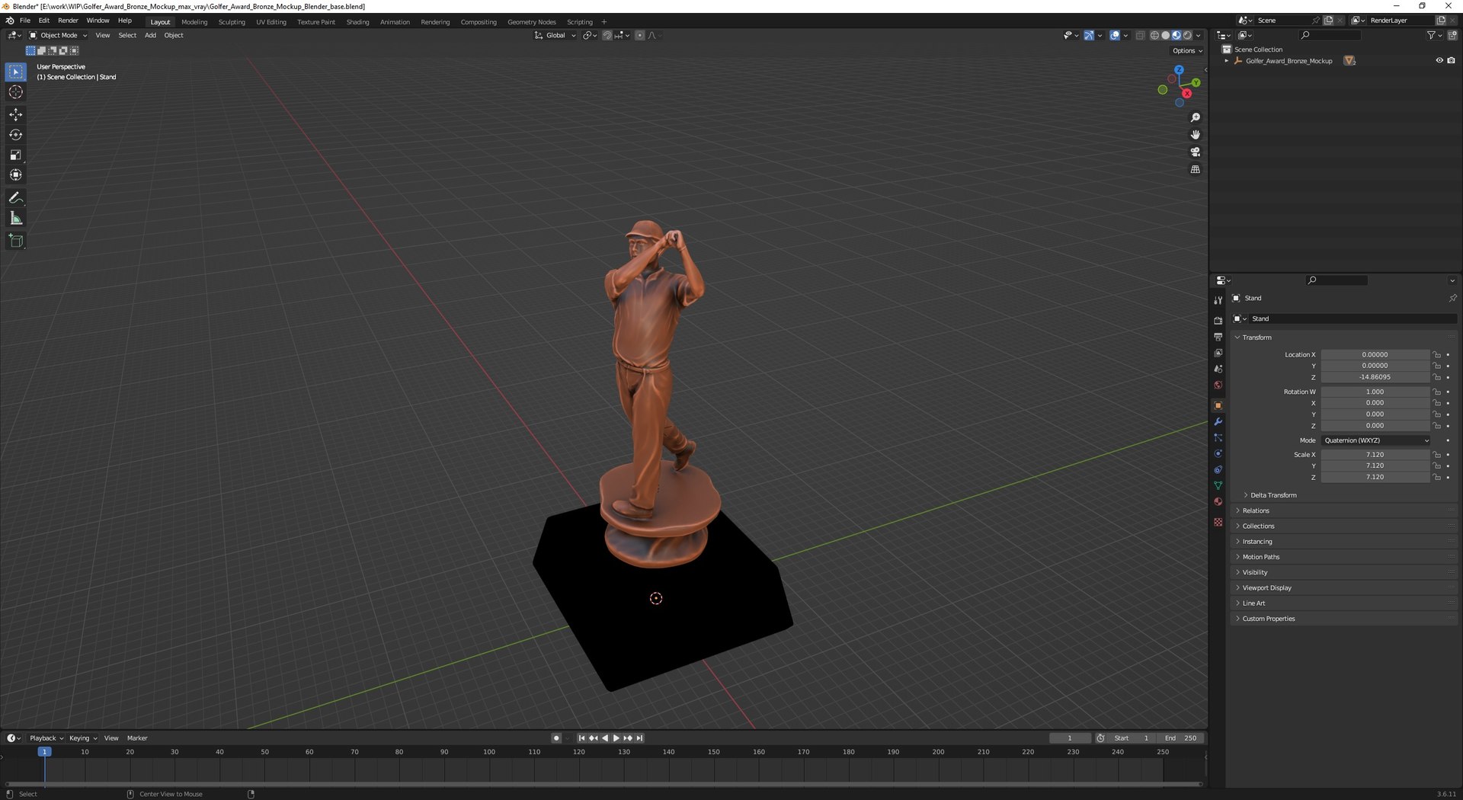Image resolution: width=1463 pixels, height=800 pixels.
Task: Activate the Scale tool
Action: coord(15,155)
